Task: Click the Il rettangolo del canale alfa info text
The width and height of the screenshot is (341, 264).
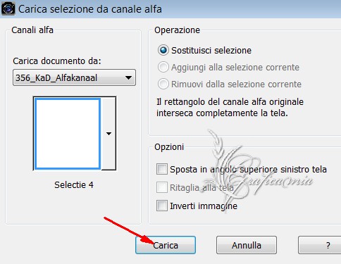Action: click(x=230, y=108)
